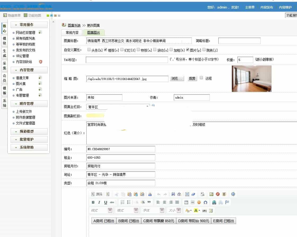Click the Maximize editor icon
The width and height of the screenshot is (297, 237).
[x=233, y=194]
